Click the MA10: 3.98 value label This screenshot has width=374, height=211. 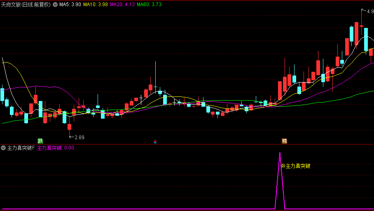tap(96, 5)
